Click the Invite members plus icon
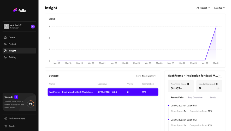Screen dimensions: 231x131 click(6, 118)
